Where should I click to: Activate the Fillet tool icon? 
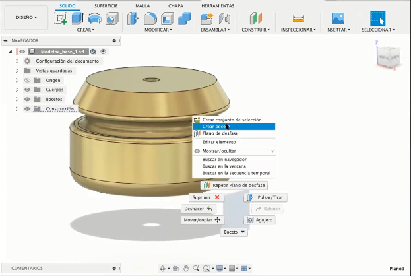150,18
